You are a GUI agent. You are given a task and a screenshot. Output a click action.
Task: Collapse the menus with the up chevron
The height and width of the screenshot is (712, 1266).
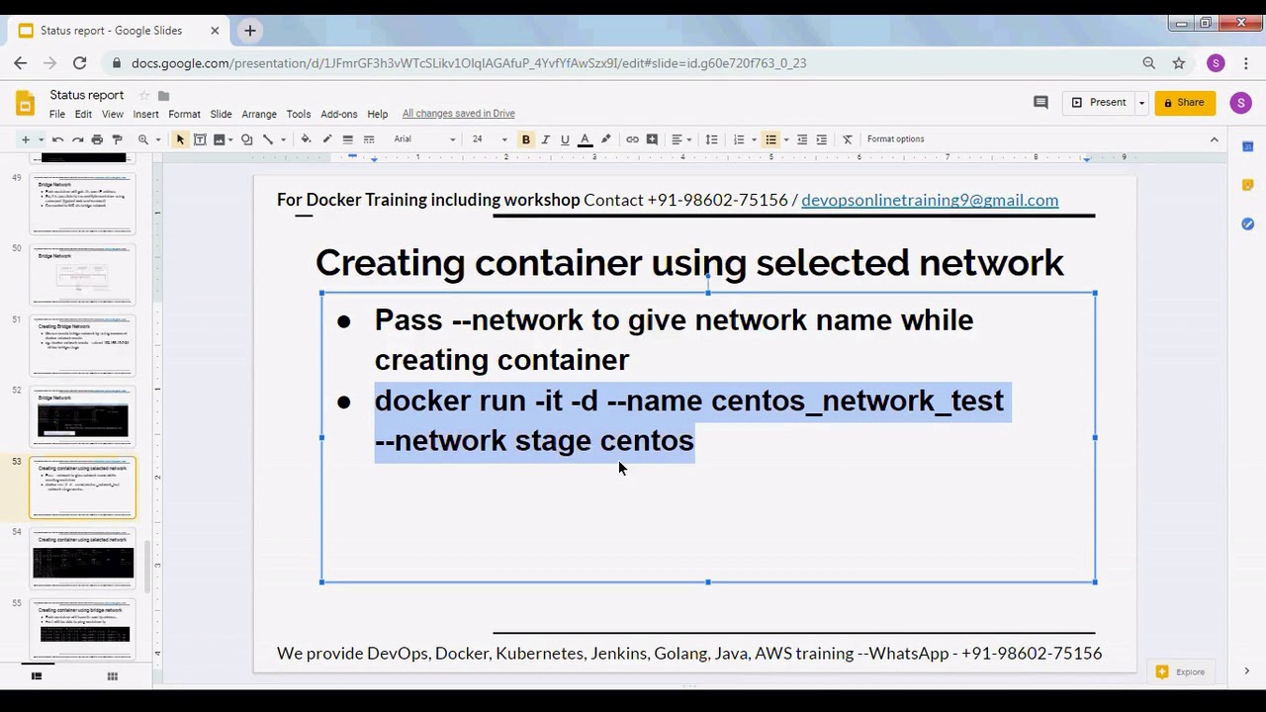(1215, 139)
